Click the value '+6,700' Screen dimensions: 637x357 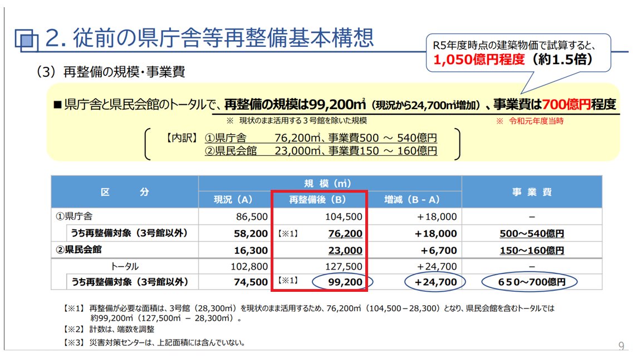[x=439, y=251]
